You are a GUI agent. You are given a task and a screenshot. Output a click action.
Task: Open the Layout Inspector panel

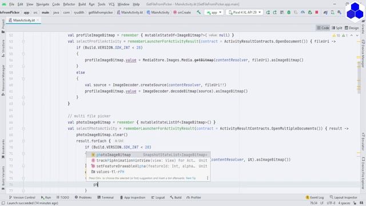pos(343,197)
